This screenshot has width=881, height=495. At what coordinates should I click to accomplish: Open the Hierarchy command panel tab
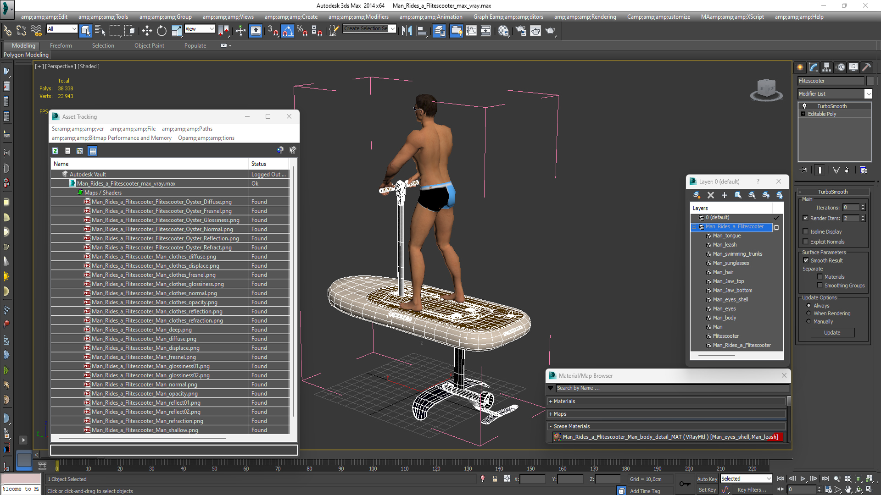[827, 67]
